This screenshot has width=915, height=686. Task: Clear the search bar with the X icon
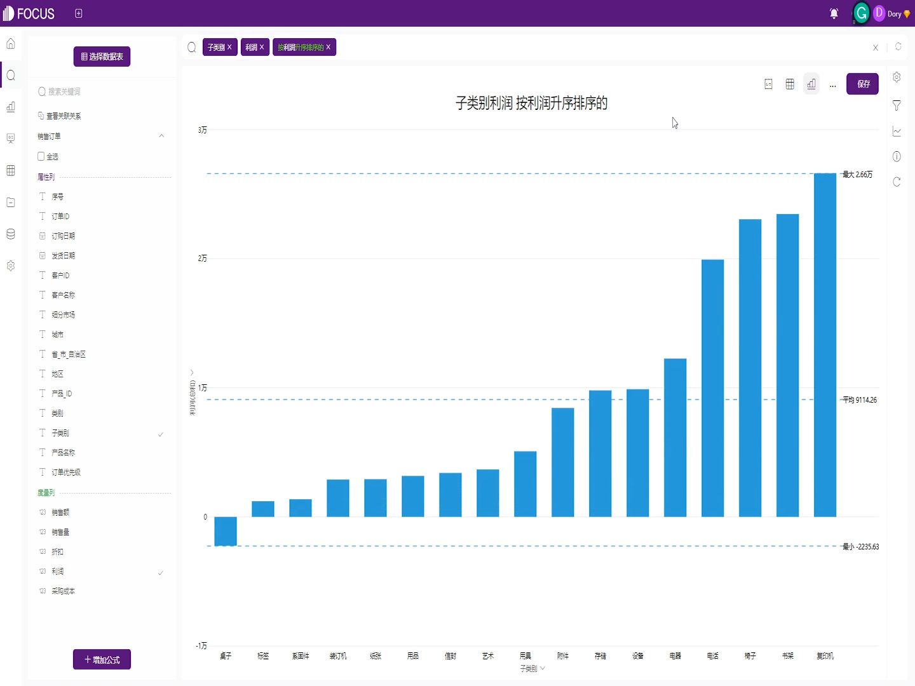[x=876, y=48]
